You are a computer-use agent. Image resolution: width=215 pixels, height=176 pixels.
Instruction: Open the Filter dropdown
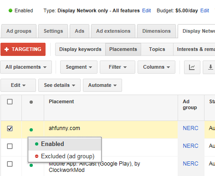point(118,67)
